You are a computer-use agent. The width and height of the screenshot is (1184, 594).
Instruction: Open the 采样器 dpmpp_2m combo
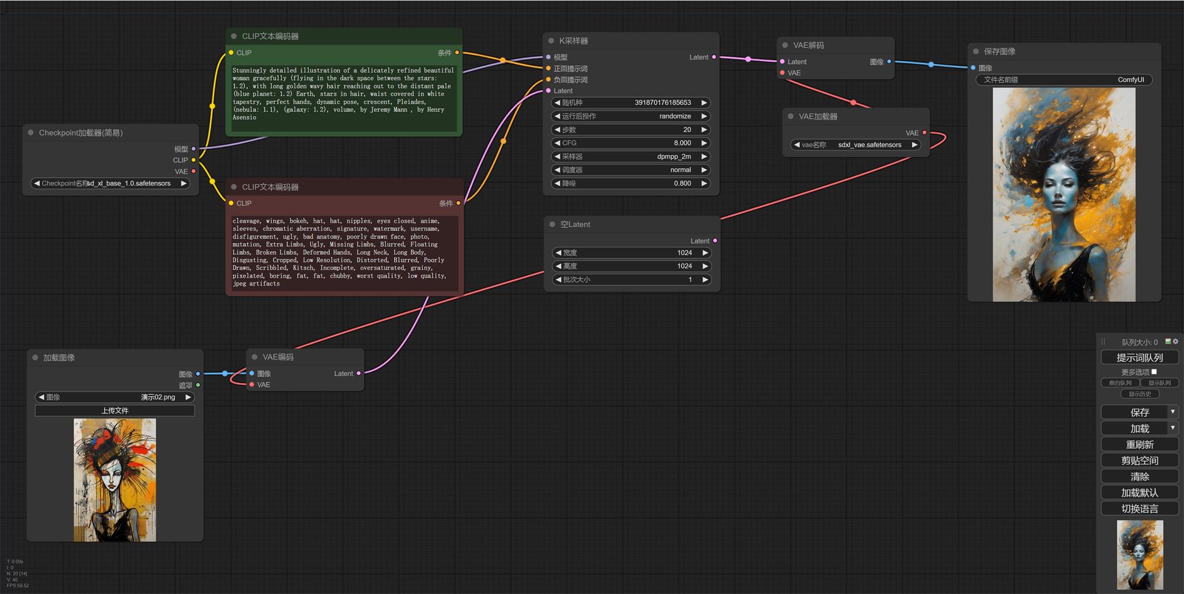pyautogui.click(x=631, y=156)
